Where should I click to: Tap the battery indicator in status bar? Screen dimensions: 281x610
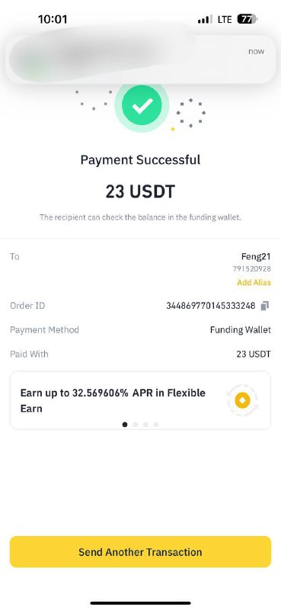pyautogui.click(x=247, y=19)
